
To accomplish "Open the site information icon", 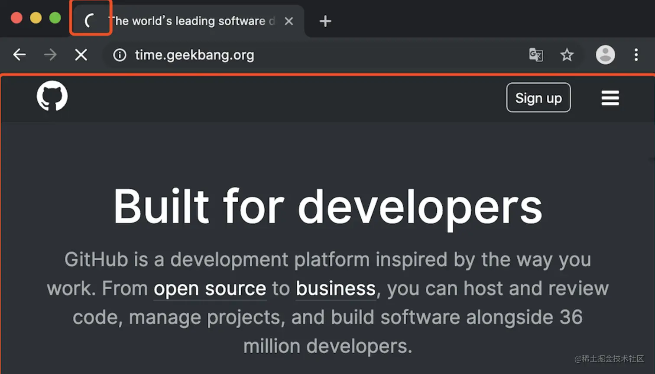I will click(x=120, y=55).
